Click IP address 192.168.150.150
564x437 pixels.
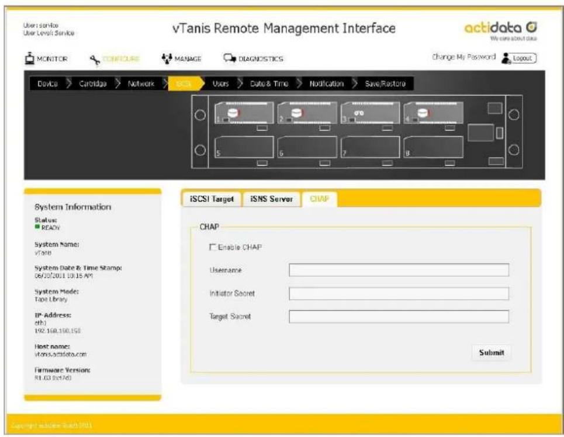pos(57,331)
